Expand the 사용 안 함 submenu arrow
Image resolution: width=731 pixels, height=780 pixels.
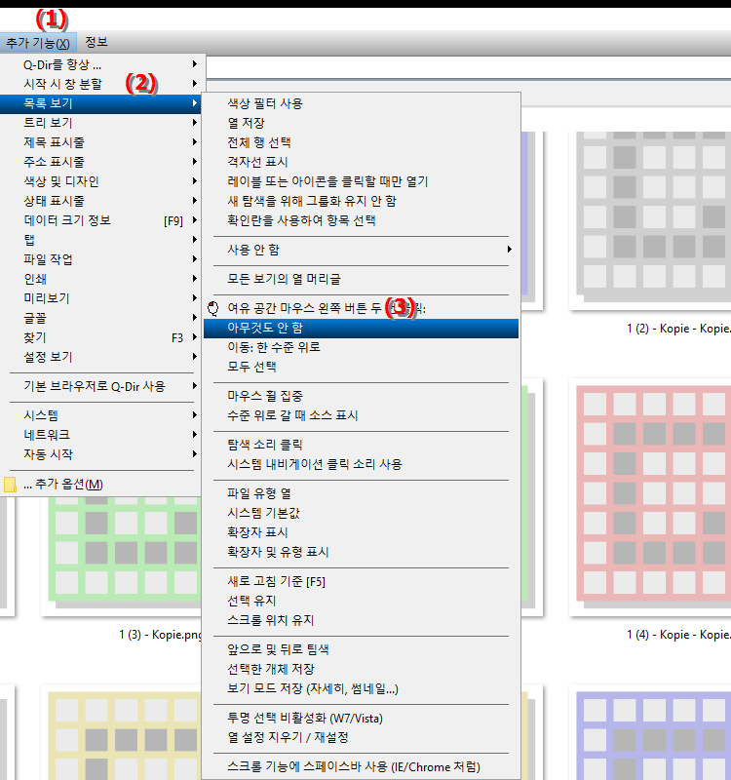pos(509,250)
